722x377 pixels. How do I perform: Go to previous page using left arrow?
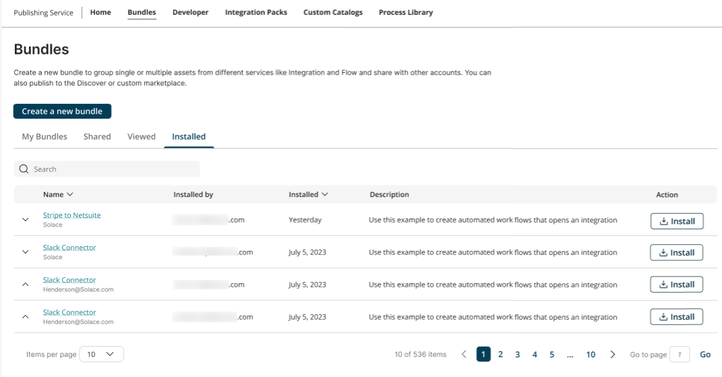[x=464, y=355]
